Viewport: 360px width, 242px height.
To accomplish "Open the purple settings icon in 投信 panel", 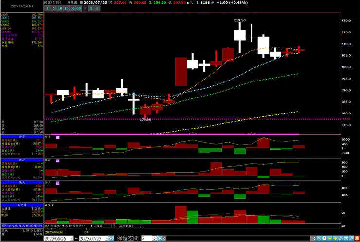I will 58,161.
